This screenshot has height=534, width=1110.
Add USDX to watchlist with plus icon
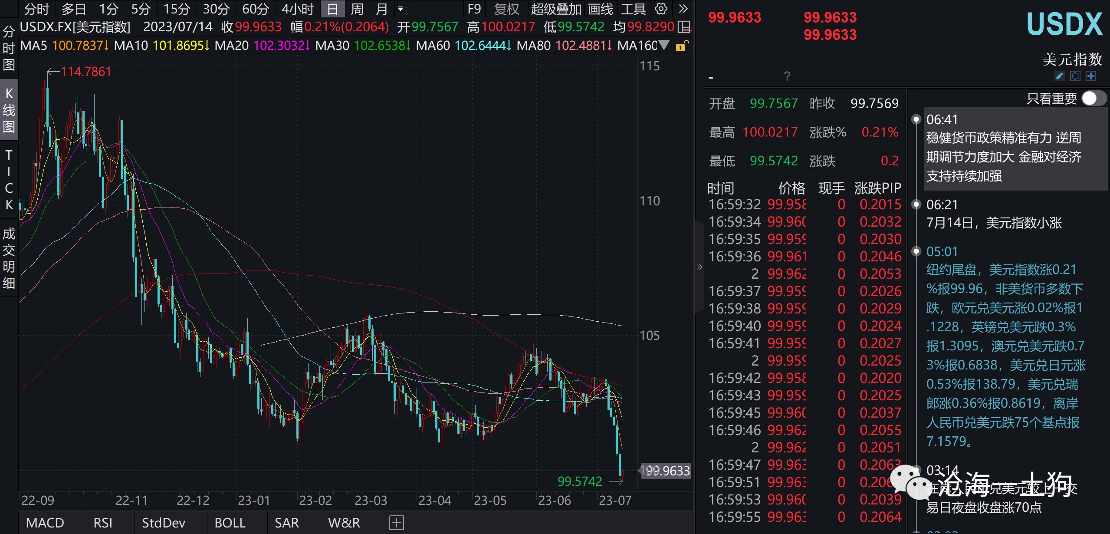pyautogui.click(x=1091, y=76)
